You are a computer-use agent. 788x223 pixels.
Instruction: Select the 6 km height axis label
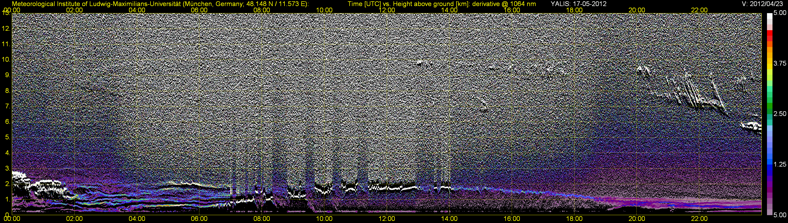[x=7, y=122]
